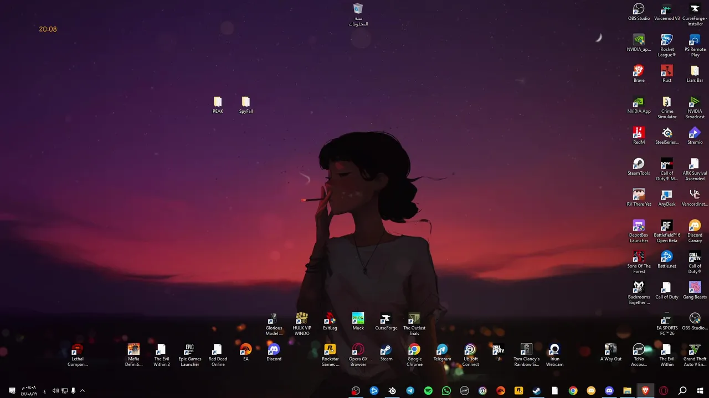Select the Glorious Model mouse software icon
Image resolution: width=709 pixels, height=398 pixels.
(x=274, y=324)
